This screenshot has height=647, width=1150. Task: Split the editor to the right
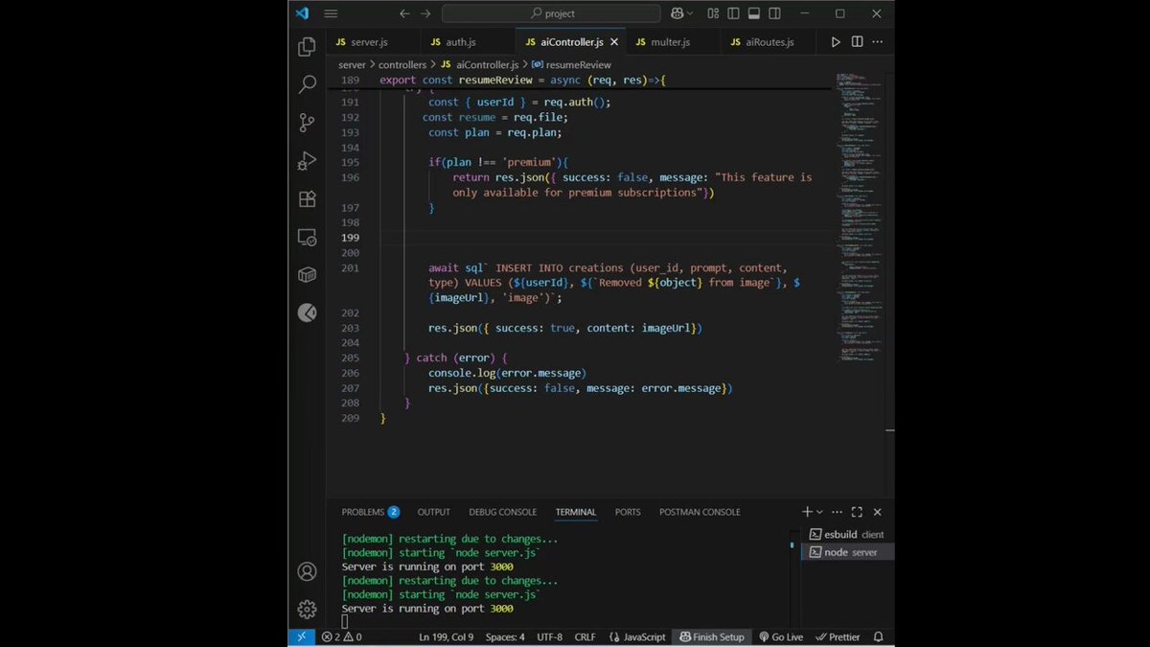[857, 42]
